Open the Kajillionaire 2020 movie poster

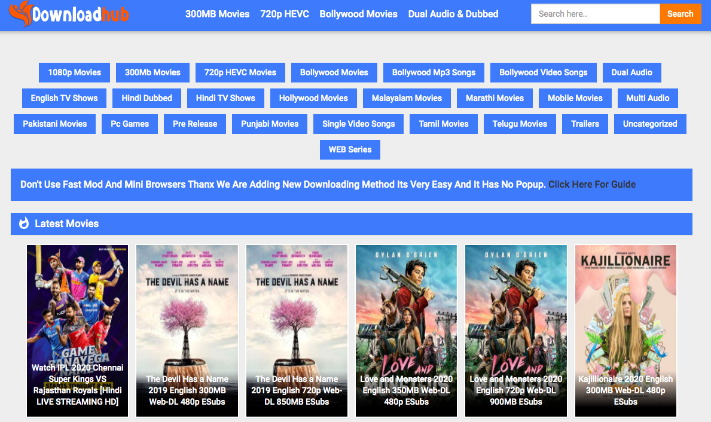tap(625, 330)
